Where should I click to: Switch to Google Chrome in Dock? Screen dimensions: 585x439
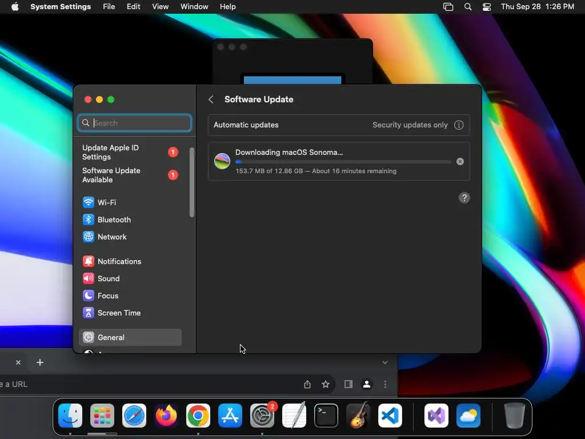tap(198, 416)
